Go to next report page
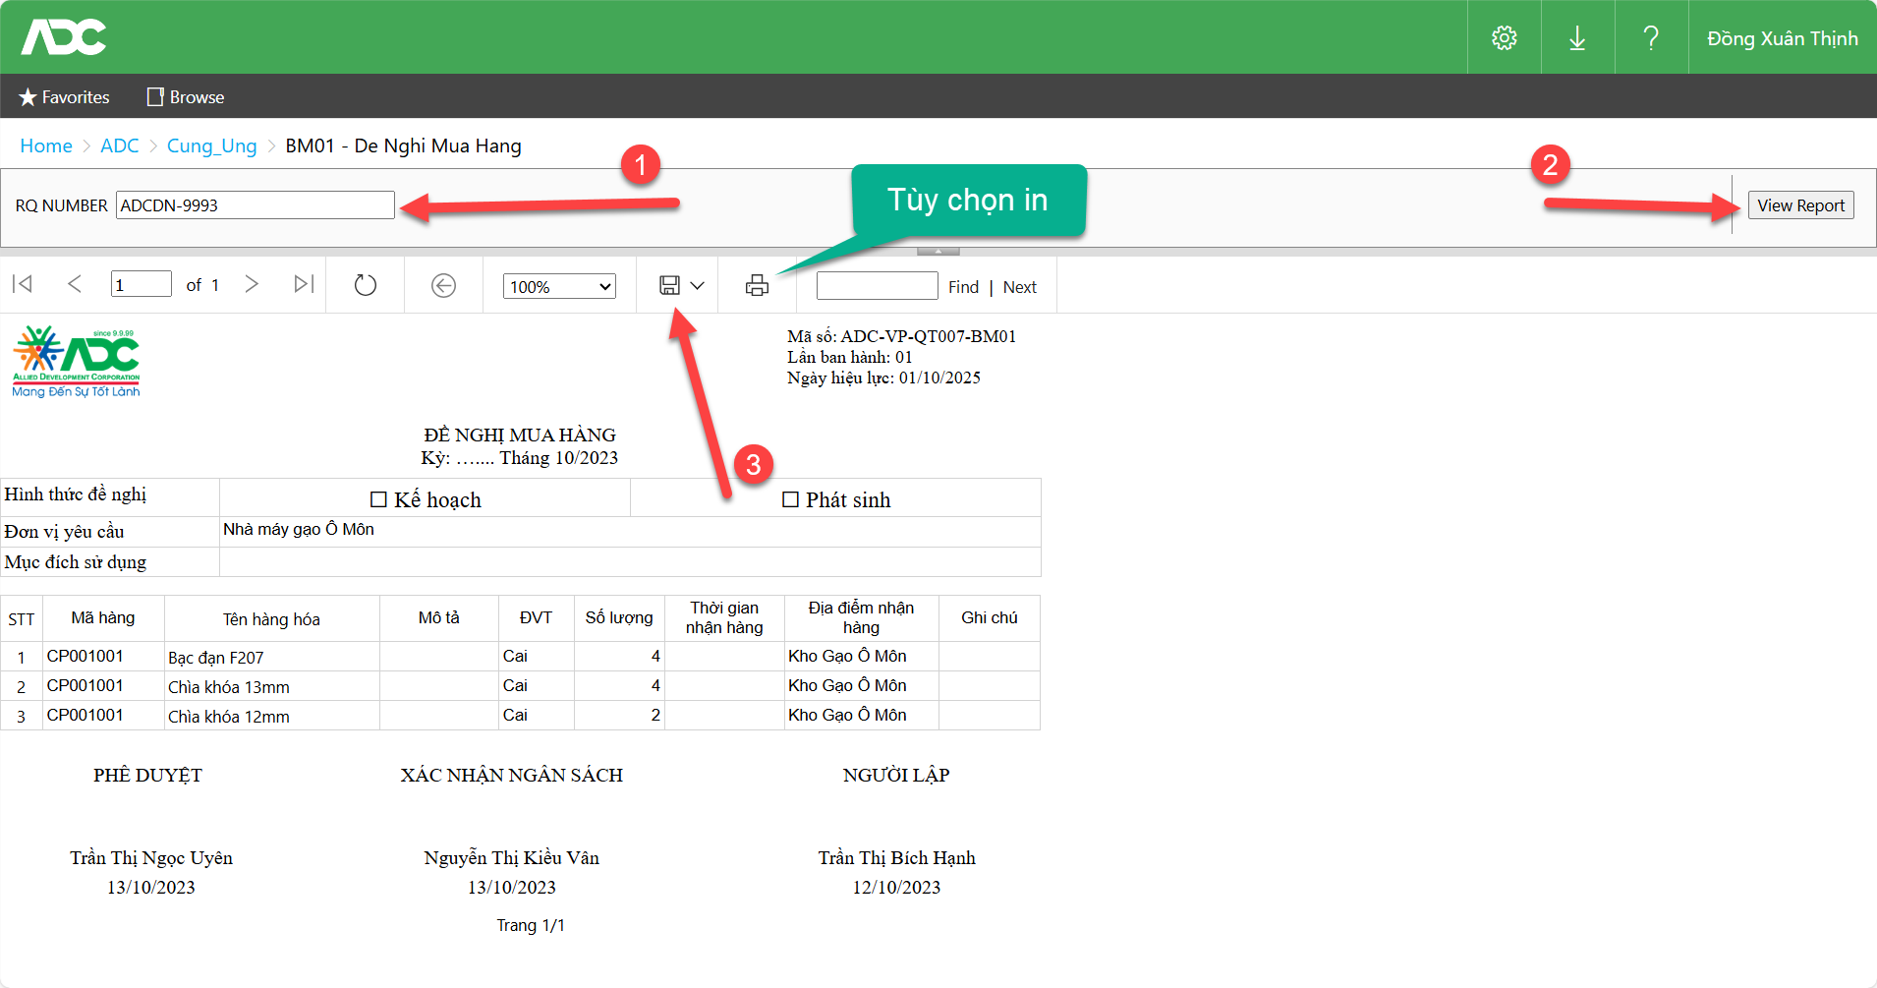Screen dimensions: 1877x988 (252, 285)
